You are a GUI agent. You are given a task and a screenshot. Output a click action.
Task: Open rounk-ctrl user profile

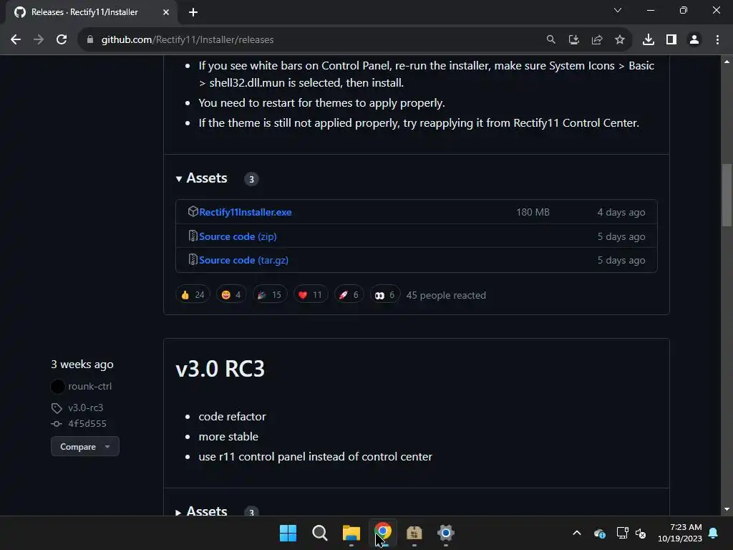pos(89,386)
